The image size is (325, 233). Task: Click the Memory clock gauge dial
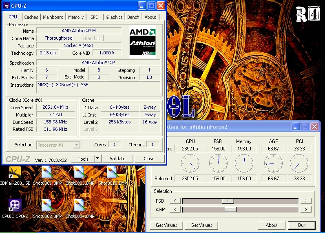coord(244,164)
